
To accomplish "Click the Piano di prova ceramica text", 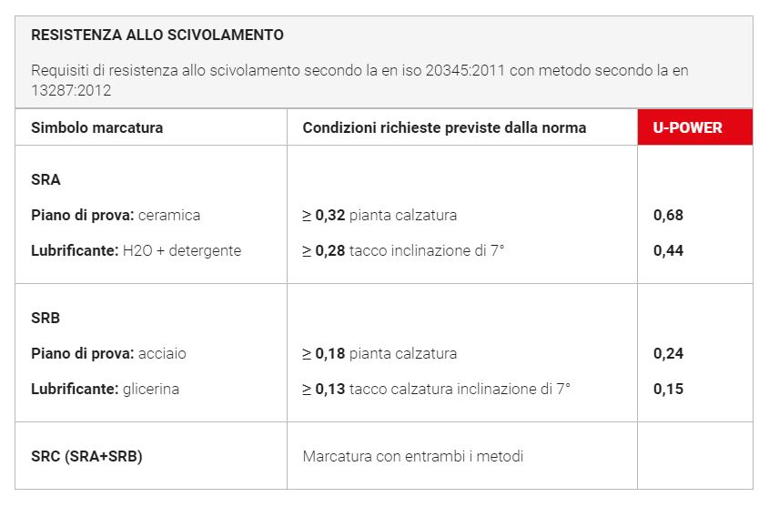I will [116, 216].
